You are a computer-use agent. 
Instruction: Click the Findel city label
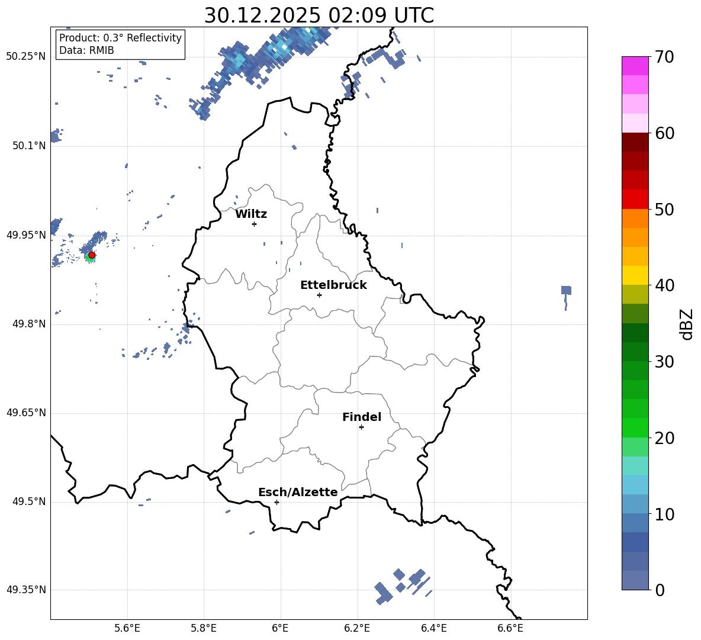(362, 417)
